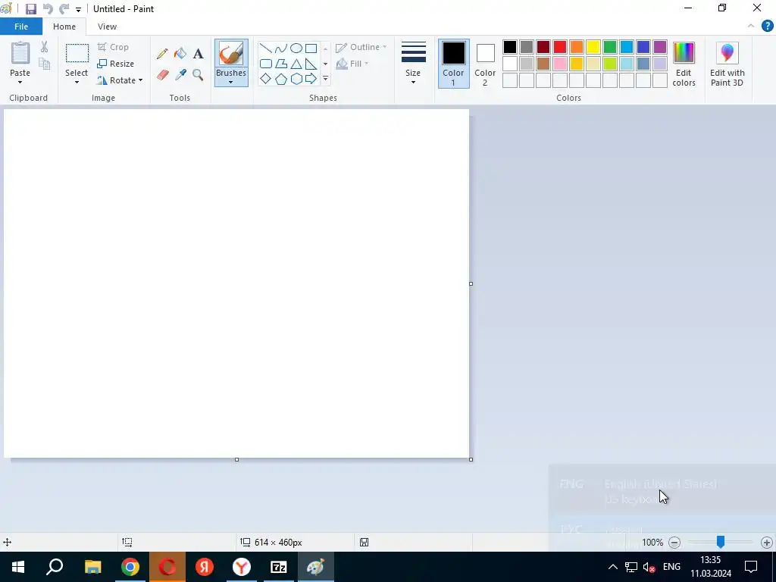The image size is (776, 582).
Task: Zoom in with the plus button
Action: [767, 543]
